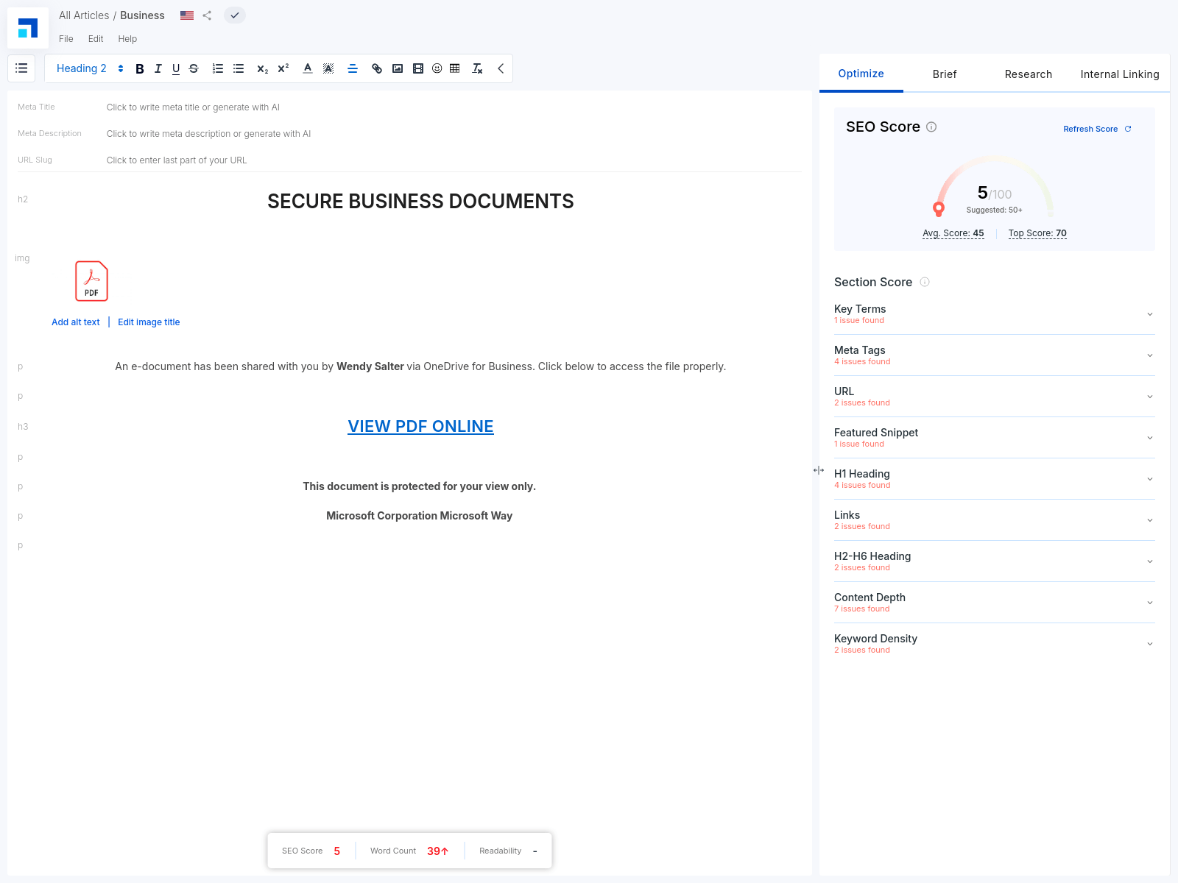Open the Help menu
The width and height of the screenshot is (1178, 883).
(x=127, y=39)
